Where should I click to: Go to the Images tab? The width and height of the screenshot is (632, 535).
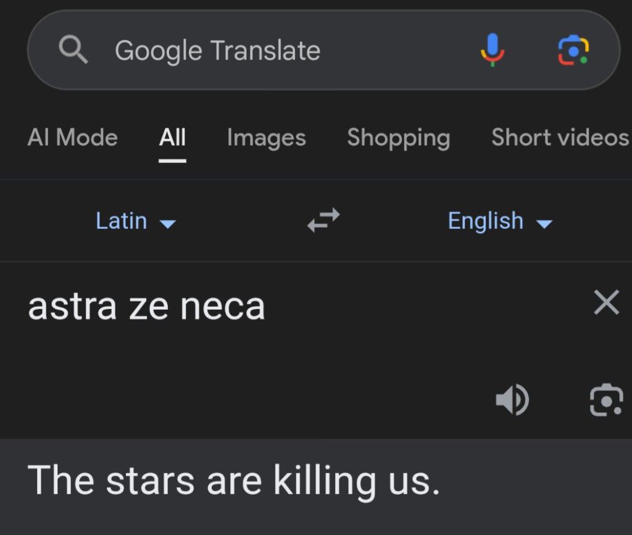(266, 138)
